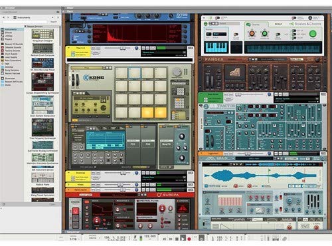Adjust the large knob in Kong bus FX
The image size is (332, 246).
point(181,136)
